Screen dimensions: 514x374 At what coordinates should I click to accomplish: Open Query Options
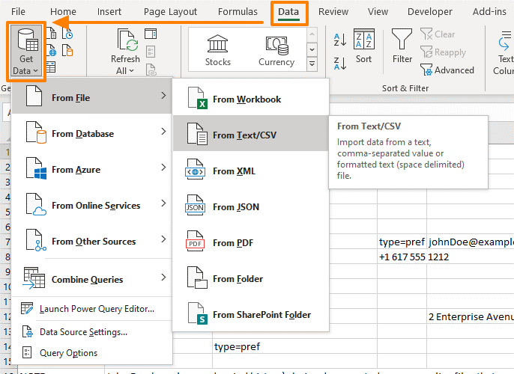click(x=91, y=353)
